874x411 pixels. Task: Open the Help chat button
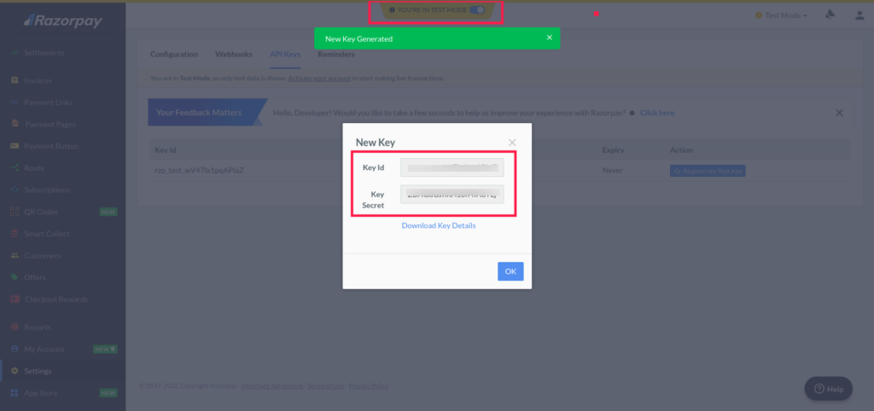[x=828, y=389]
